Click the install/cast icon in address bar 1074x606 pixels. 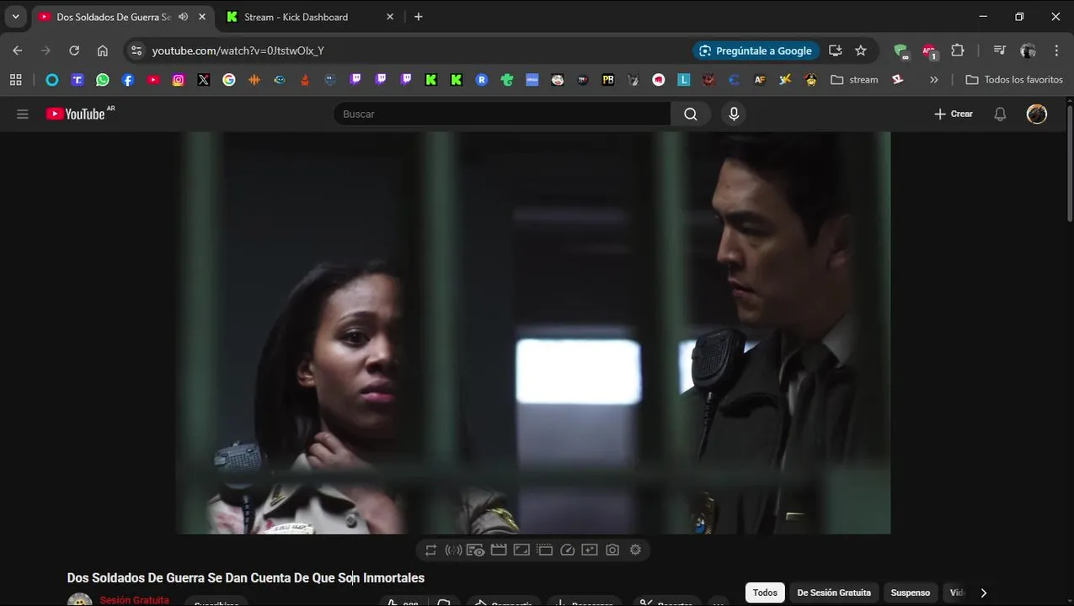[835, 50]
